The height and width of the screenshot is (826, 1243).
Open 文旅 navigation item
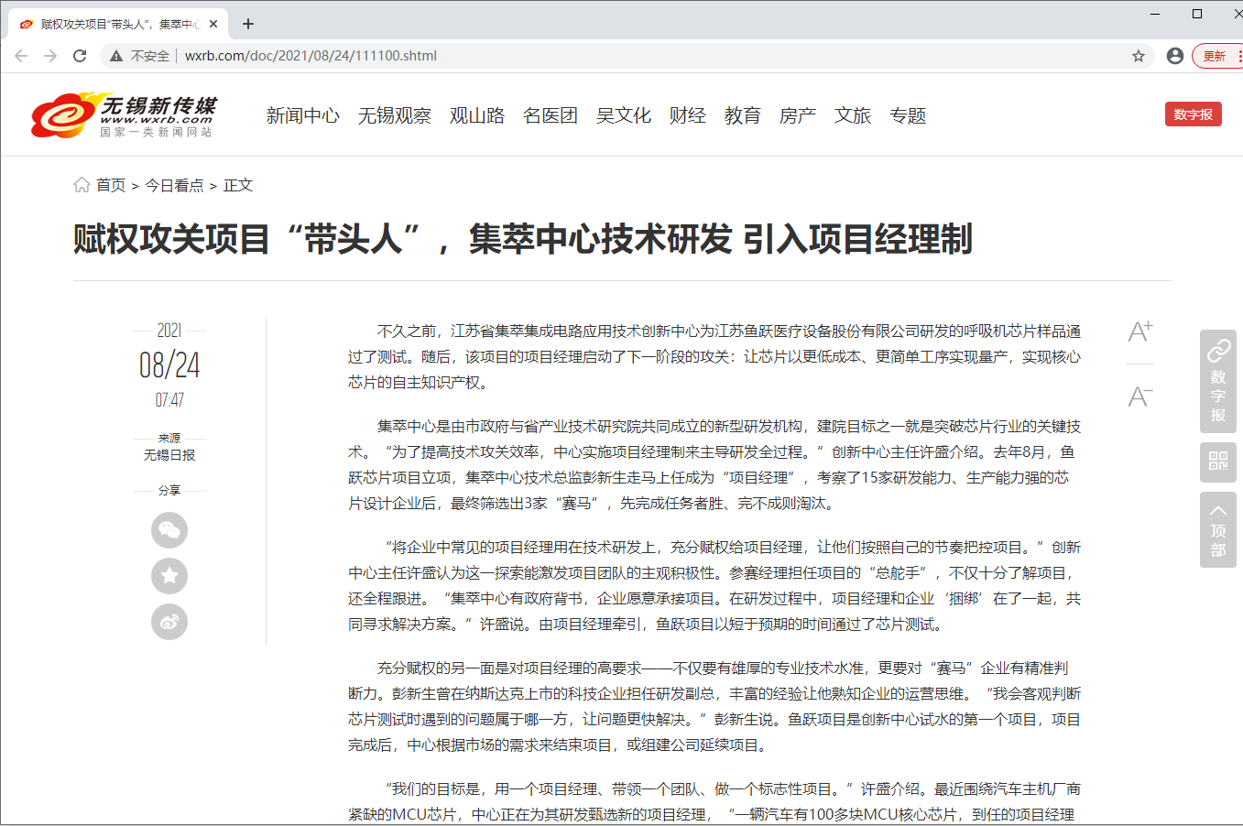point(853,115)
